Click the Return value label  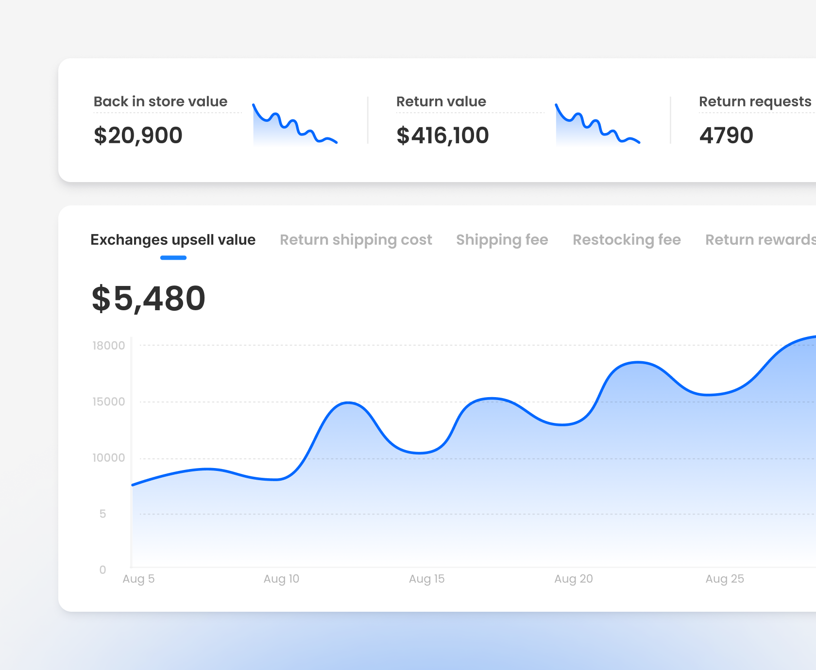[x=441, y=101]
